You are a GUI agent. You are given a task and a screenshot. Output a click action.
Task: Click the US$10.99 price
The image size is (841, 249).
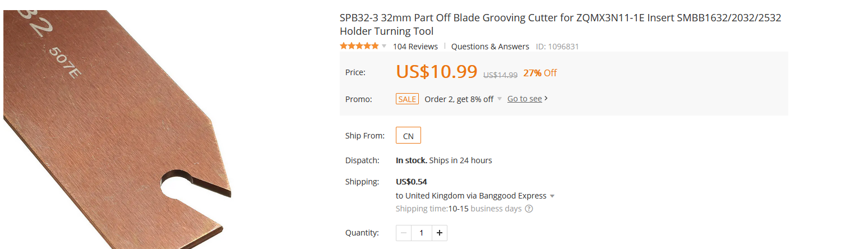click(437, 72)
